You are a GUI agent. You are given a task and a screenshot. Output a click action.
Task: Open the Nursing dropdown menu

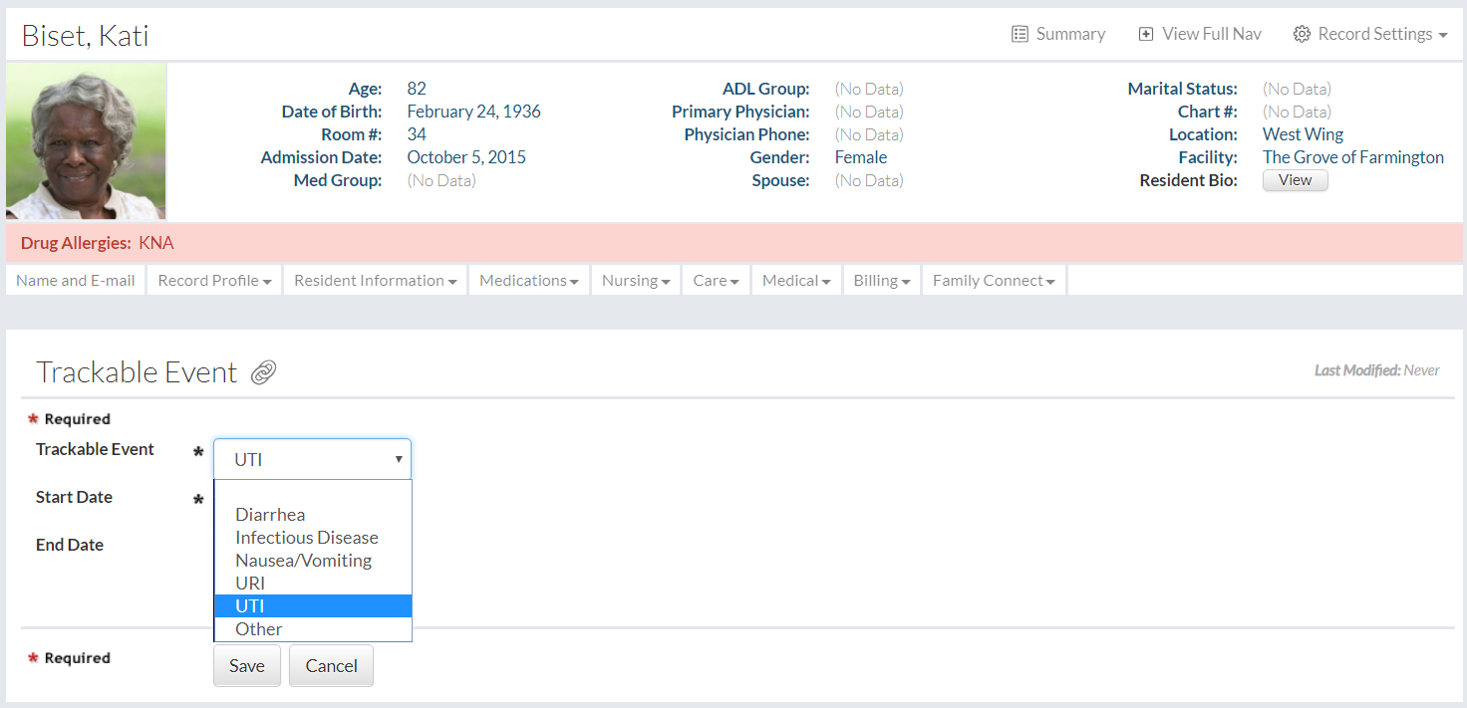636,281
